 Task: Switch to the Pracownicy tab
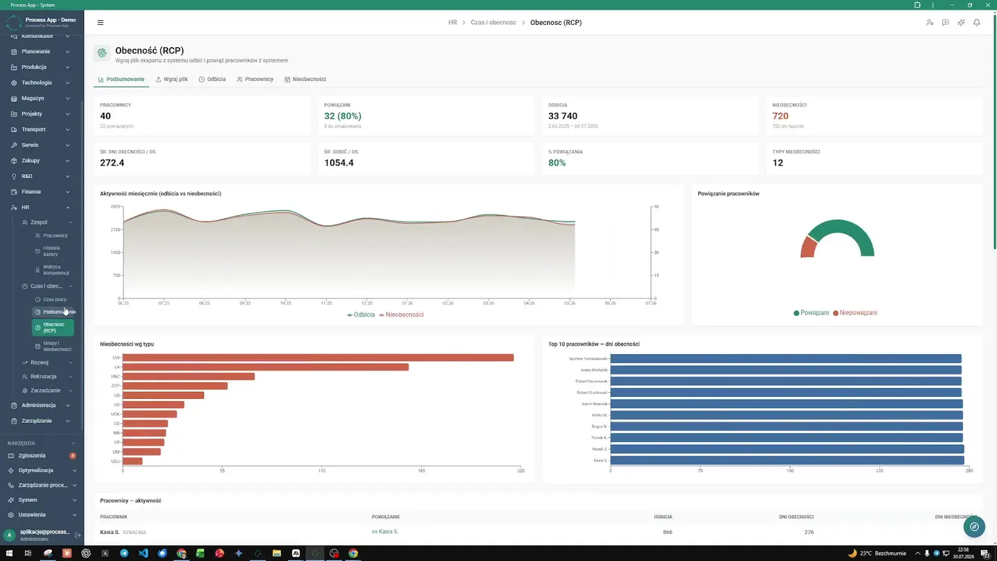coord(255,80)
